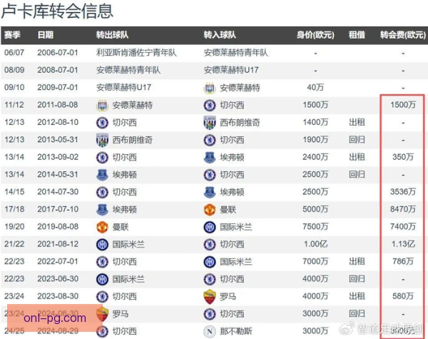Select the date 2006-07-01
Viewport: 428px width, 339px height.
(58, 52)
